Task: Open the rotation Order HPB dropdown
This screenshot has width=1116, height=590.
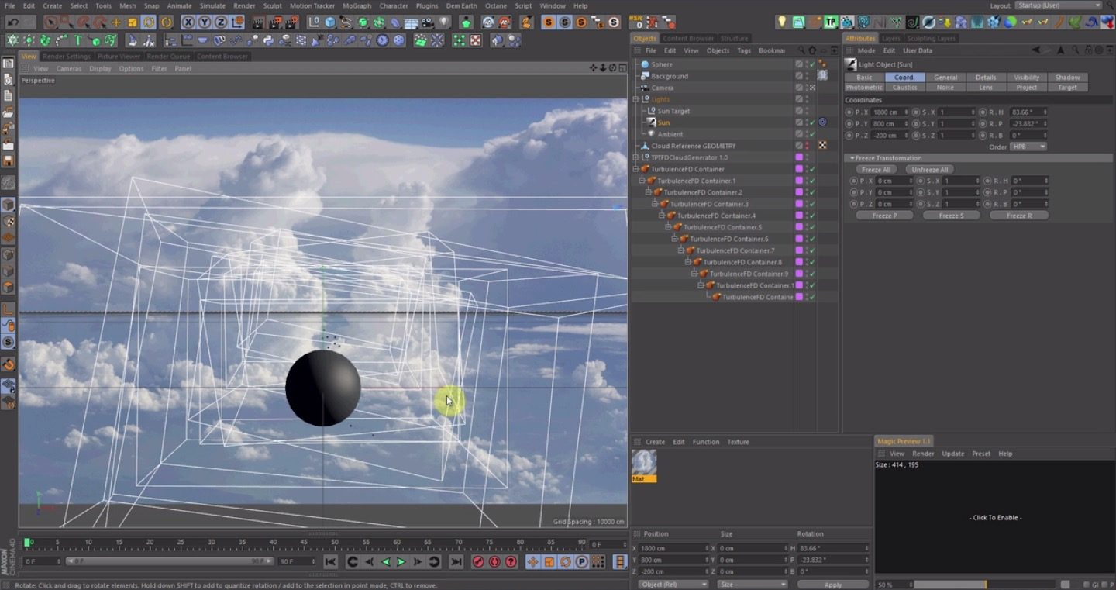Action: pyautogui.click(x=1028, y=147)
